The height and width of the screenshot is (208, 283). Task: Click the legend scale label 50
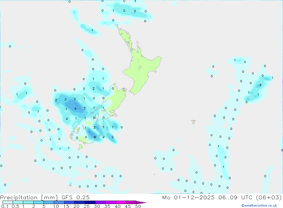tap(138, 206)
